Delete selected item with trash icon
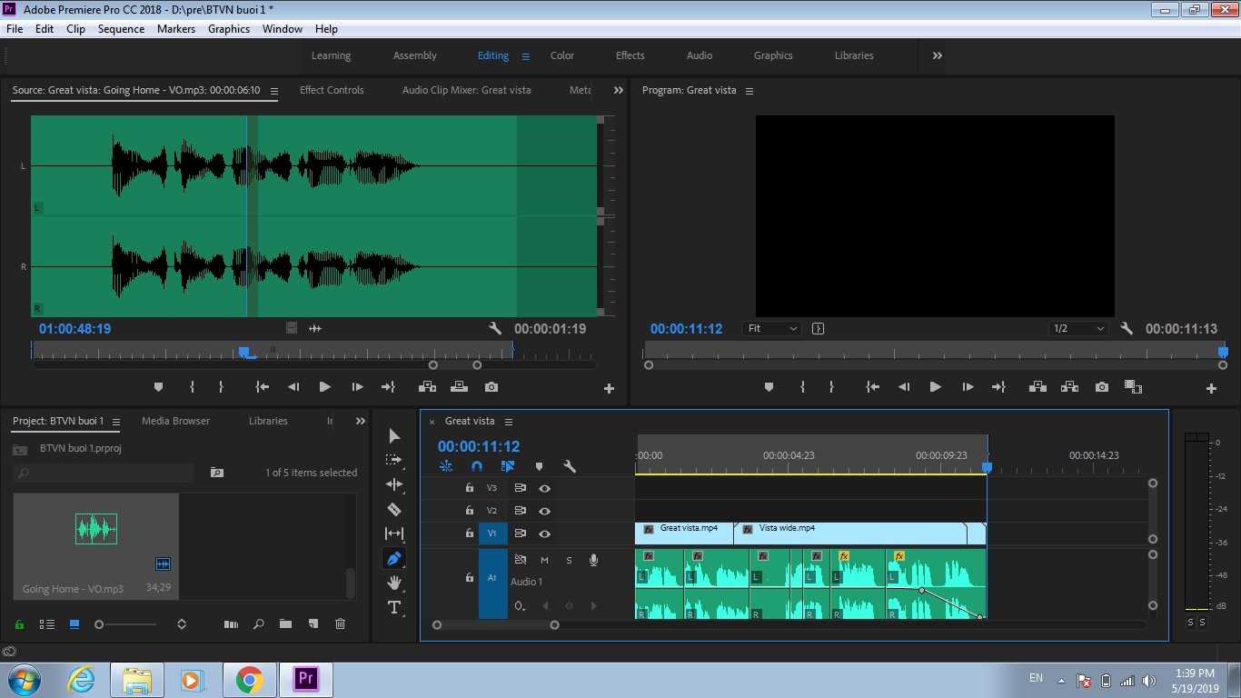The width and height of the screenshot is (1241, 698). pos(341,624)
